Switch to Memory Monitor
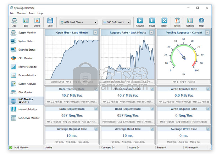222x154 pixels. [x=26, y=67]
